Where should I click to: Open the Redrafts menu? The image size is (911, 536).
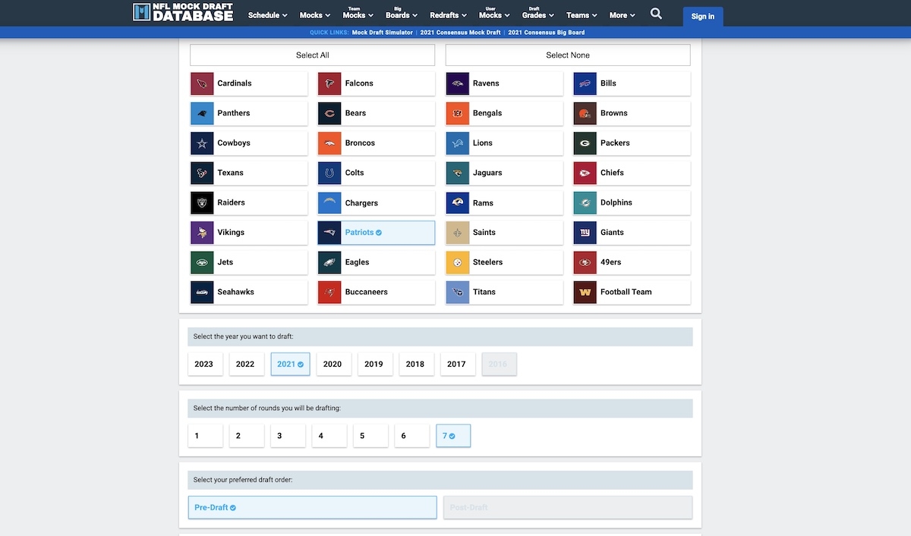point(448,15)
